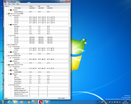This screenshot has width=131, height=104.
Task: Click the Value column header
Action: click(x=33, y=6)
